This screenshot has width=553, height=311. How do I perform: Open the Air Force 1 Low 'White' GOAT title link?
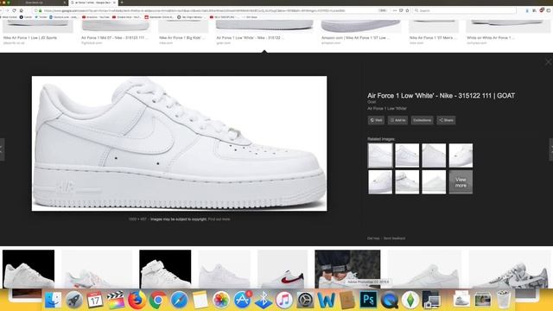441,96
